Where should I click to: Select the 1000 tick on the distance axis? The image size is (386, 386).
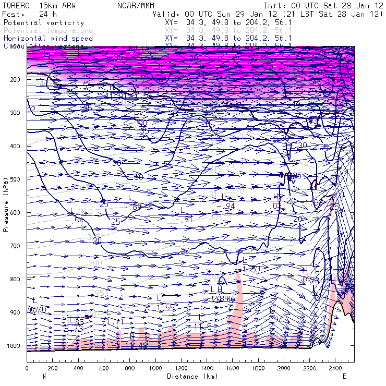tap(155, 368)
